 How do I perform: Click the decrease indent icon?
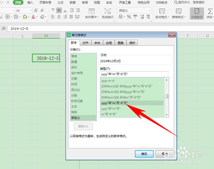click(72, 11)
